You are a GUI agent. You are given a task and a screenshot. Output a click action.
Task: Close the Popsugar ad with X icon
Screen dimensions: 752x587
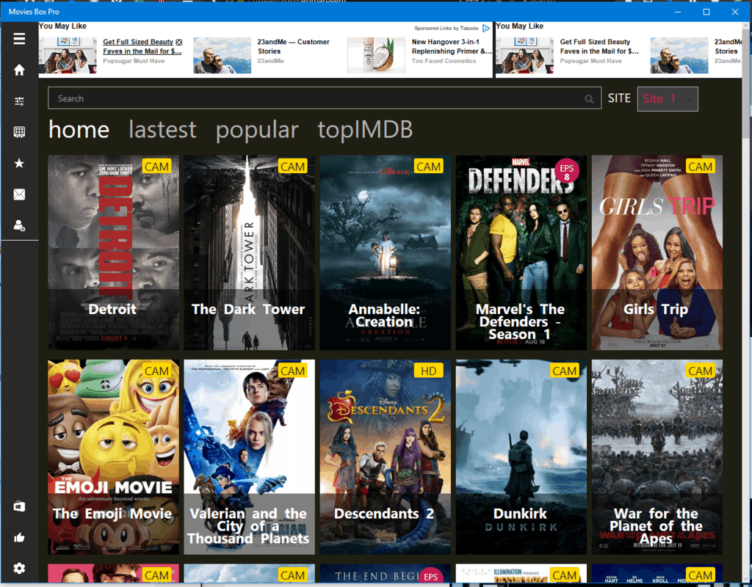click(179, 42)
